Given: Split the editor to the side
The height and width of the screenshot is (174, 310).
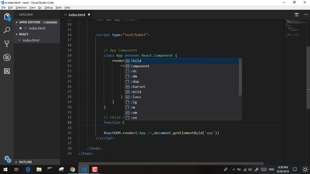Looking at the screenshot, I should pyautogui.click(x=296, y=14).
